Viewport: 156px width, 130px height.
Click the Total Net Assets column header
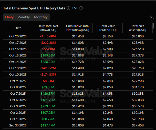[138, 28]
